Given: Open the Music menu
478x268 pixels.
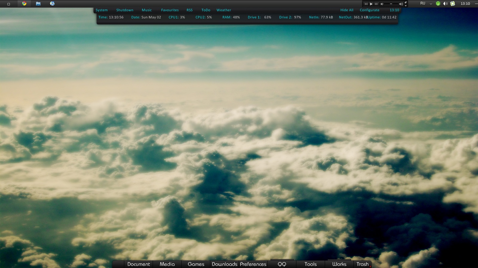Looking at the screenshot, I should click(147, 10).
